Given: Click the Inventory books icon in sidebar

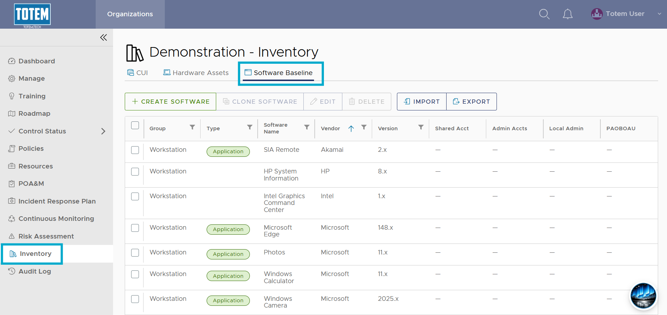Looking at the screenshot, I should (x=13, y=254).
